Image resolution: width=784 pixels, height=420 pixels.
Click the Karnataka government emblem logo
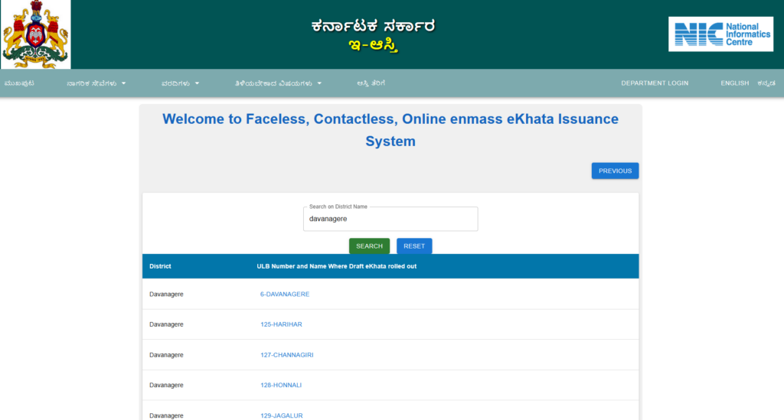[35, 34]
